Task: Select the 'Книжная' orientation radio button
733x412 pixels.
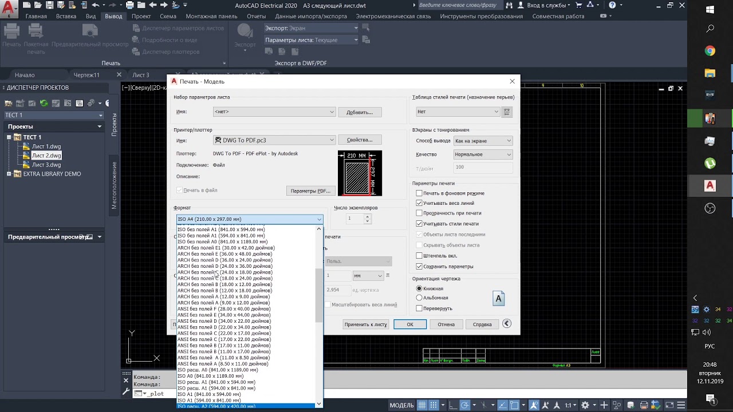Action: (419, 289)
